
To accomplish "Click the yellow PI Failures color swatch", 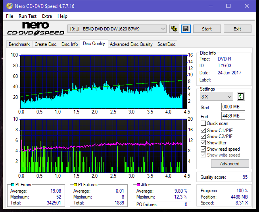I will pos(75,185).
